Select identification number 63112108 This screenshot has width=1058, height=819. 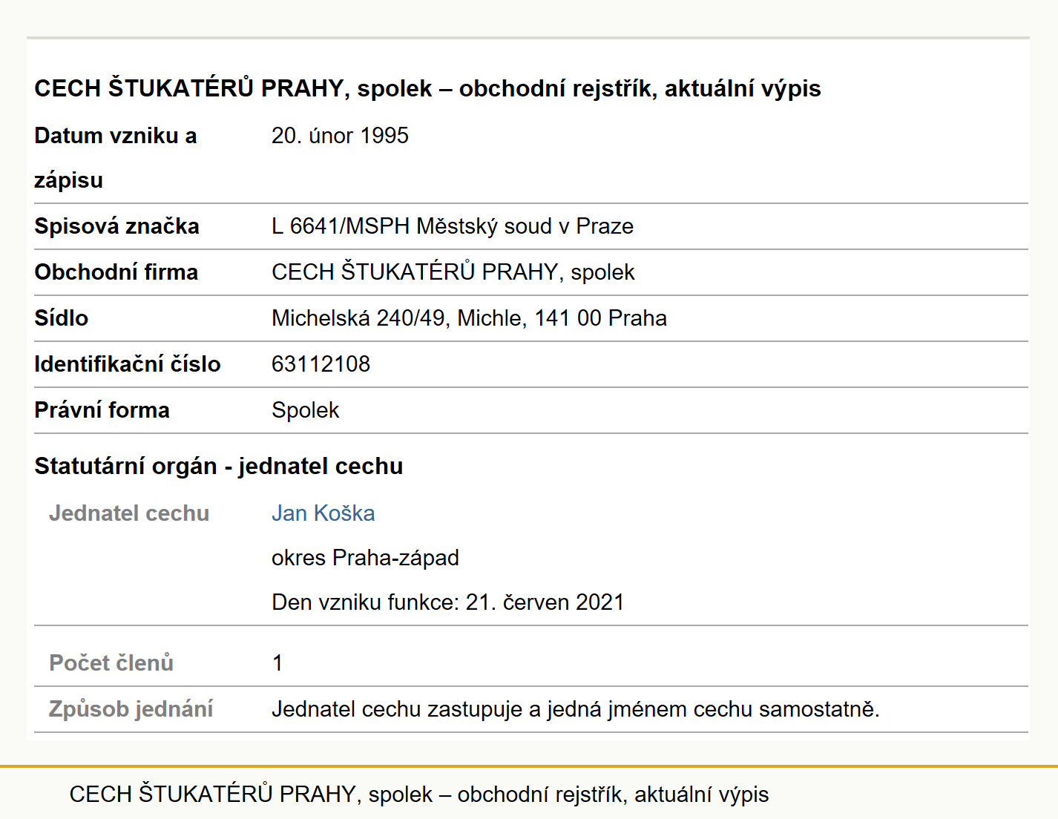coord(321,364)
